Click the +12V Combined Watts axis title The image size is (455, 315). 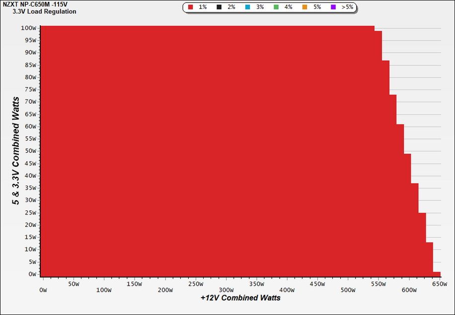click(240, 298)
